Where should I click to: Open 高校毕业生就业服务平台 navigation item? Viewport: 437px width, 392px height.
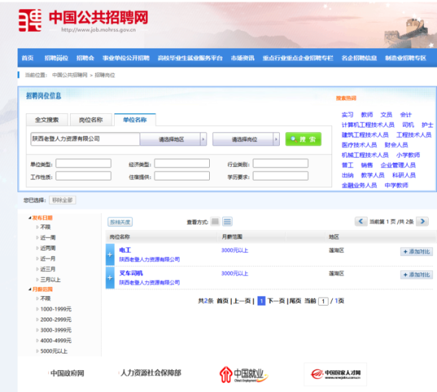[190, 58]
